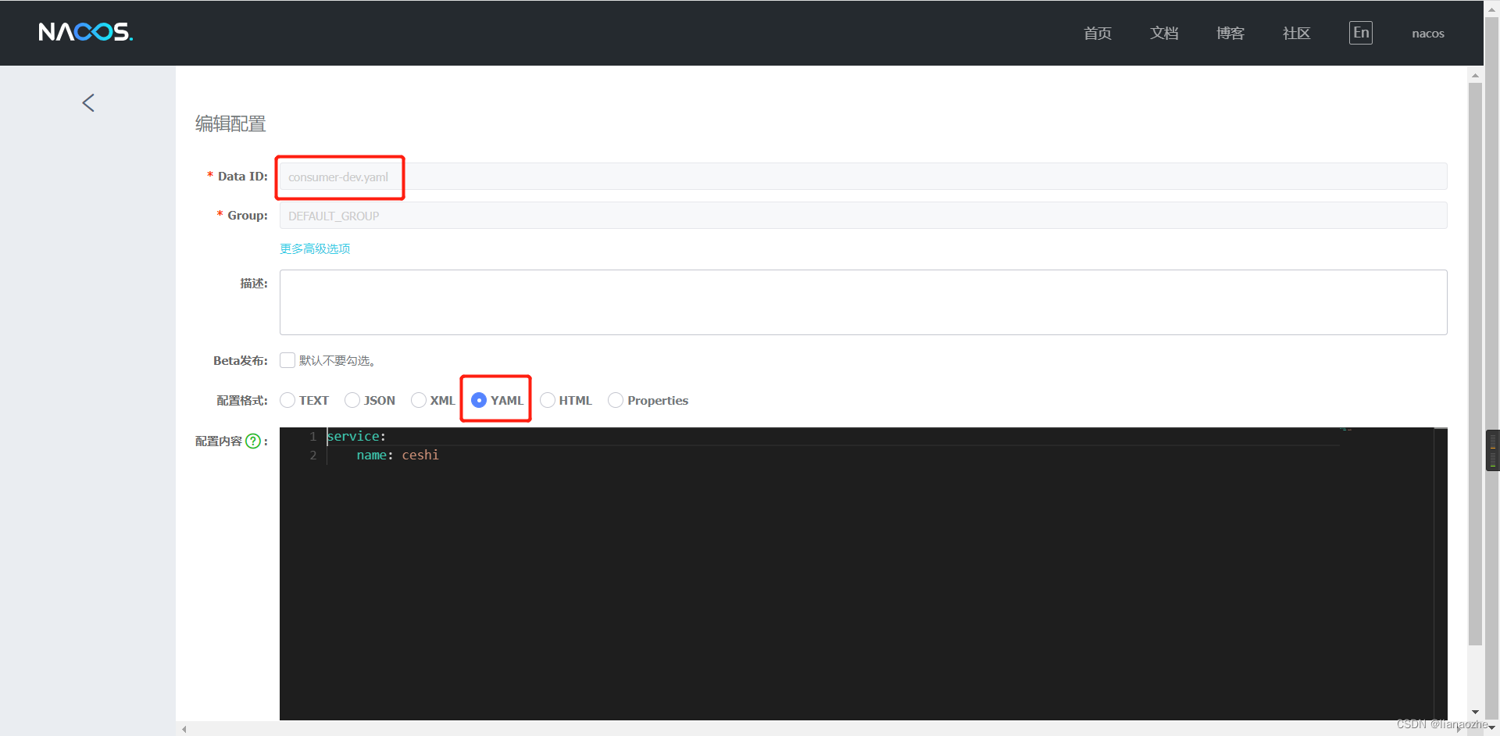Select the TEXT format radio button
The width and height of the screenshot is (1500, 736).
287,400
